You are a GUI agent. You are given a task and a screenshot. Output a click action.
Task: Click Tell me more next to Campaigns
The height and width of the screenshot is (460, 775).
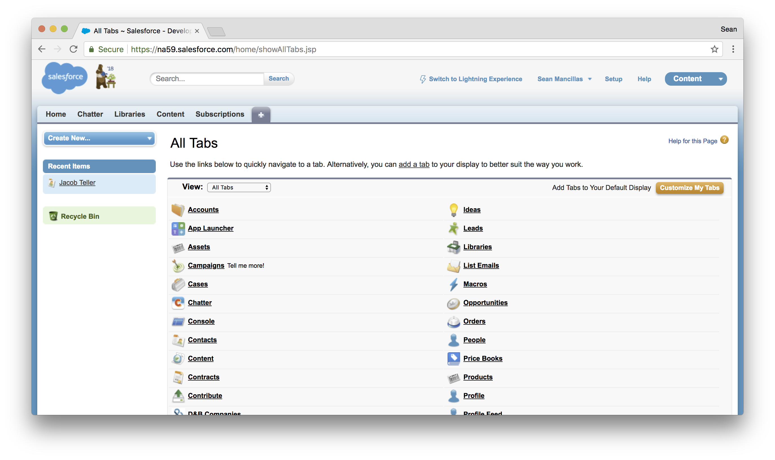246,266
